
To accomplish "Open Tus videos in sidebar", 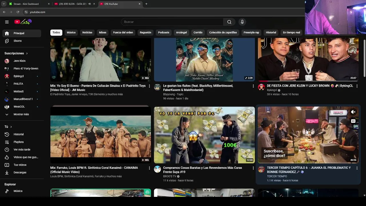I will tap(22, 165).
